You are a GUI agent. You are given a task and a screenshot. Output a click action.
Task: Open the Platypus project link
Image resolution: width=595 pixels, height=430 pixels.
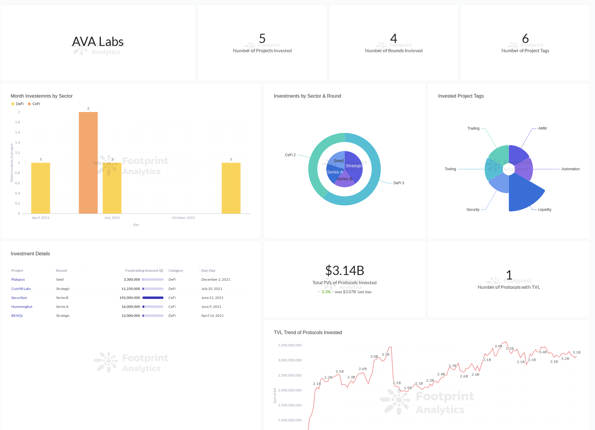point(18,279)
